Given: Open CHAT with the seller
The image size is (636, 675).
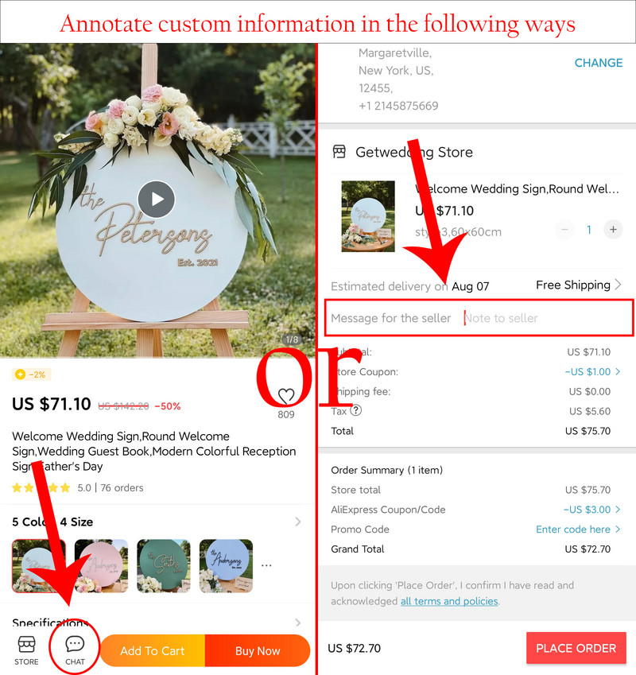Looking at the screenshot, I should coord(75,650).
